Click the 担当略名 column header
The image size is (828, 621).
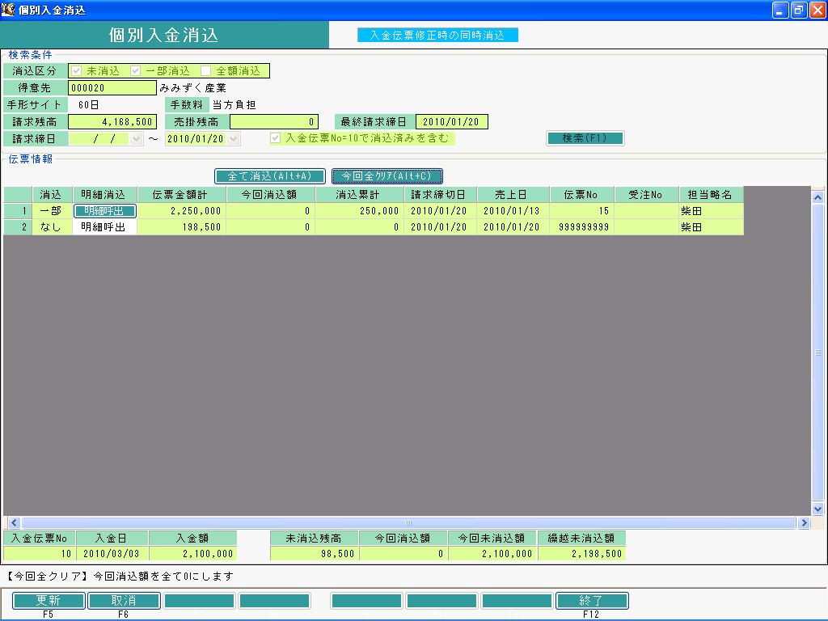[x=712, y=194]
